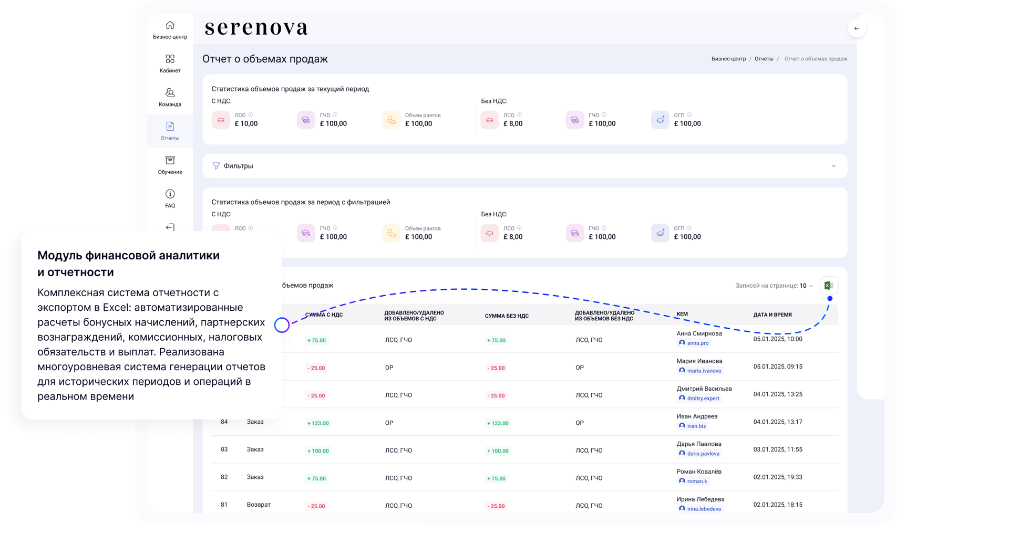Open Бизнес-центр from the sidebar

[x=170, y=30]
